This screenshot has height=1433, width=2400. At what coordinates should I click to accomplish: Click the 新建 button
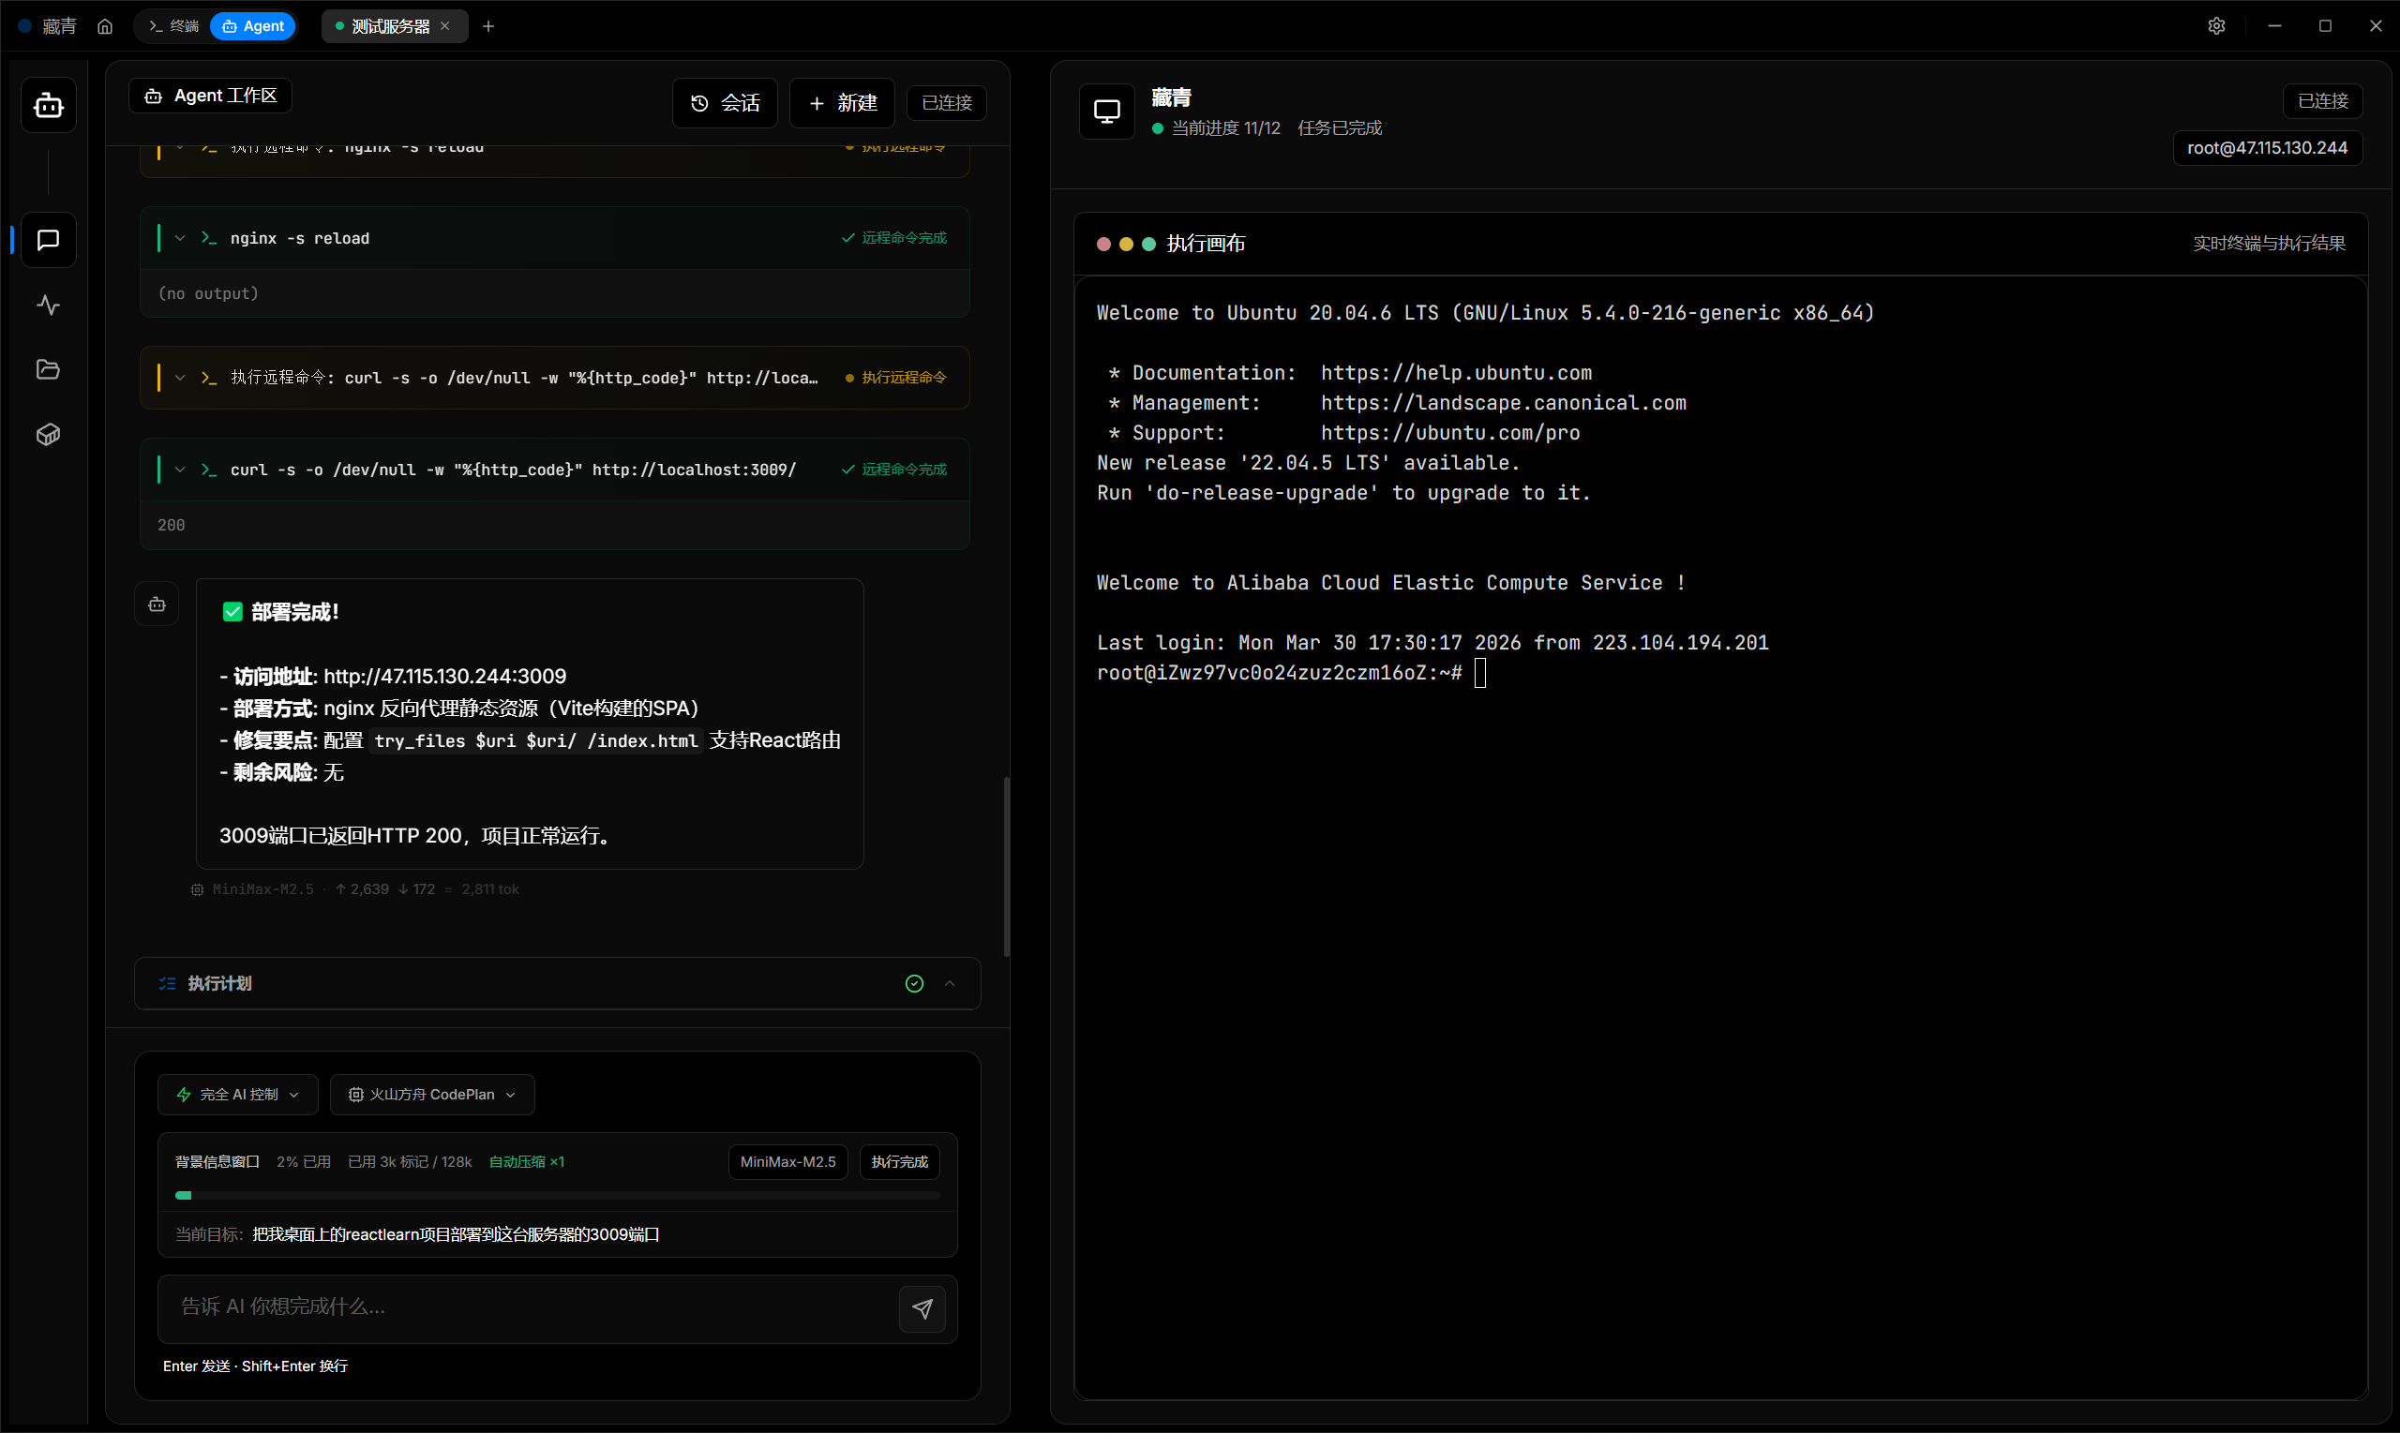(x=840, y=102)
